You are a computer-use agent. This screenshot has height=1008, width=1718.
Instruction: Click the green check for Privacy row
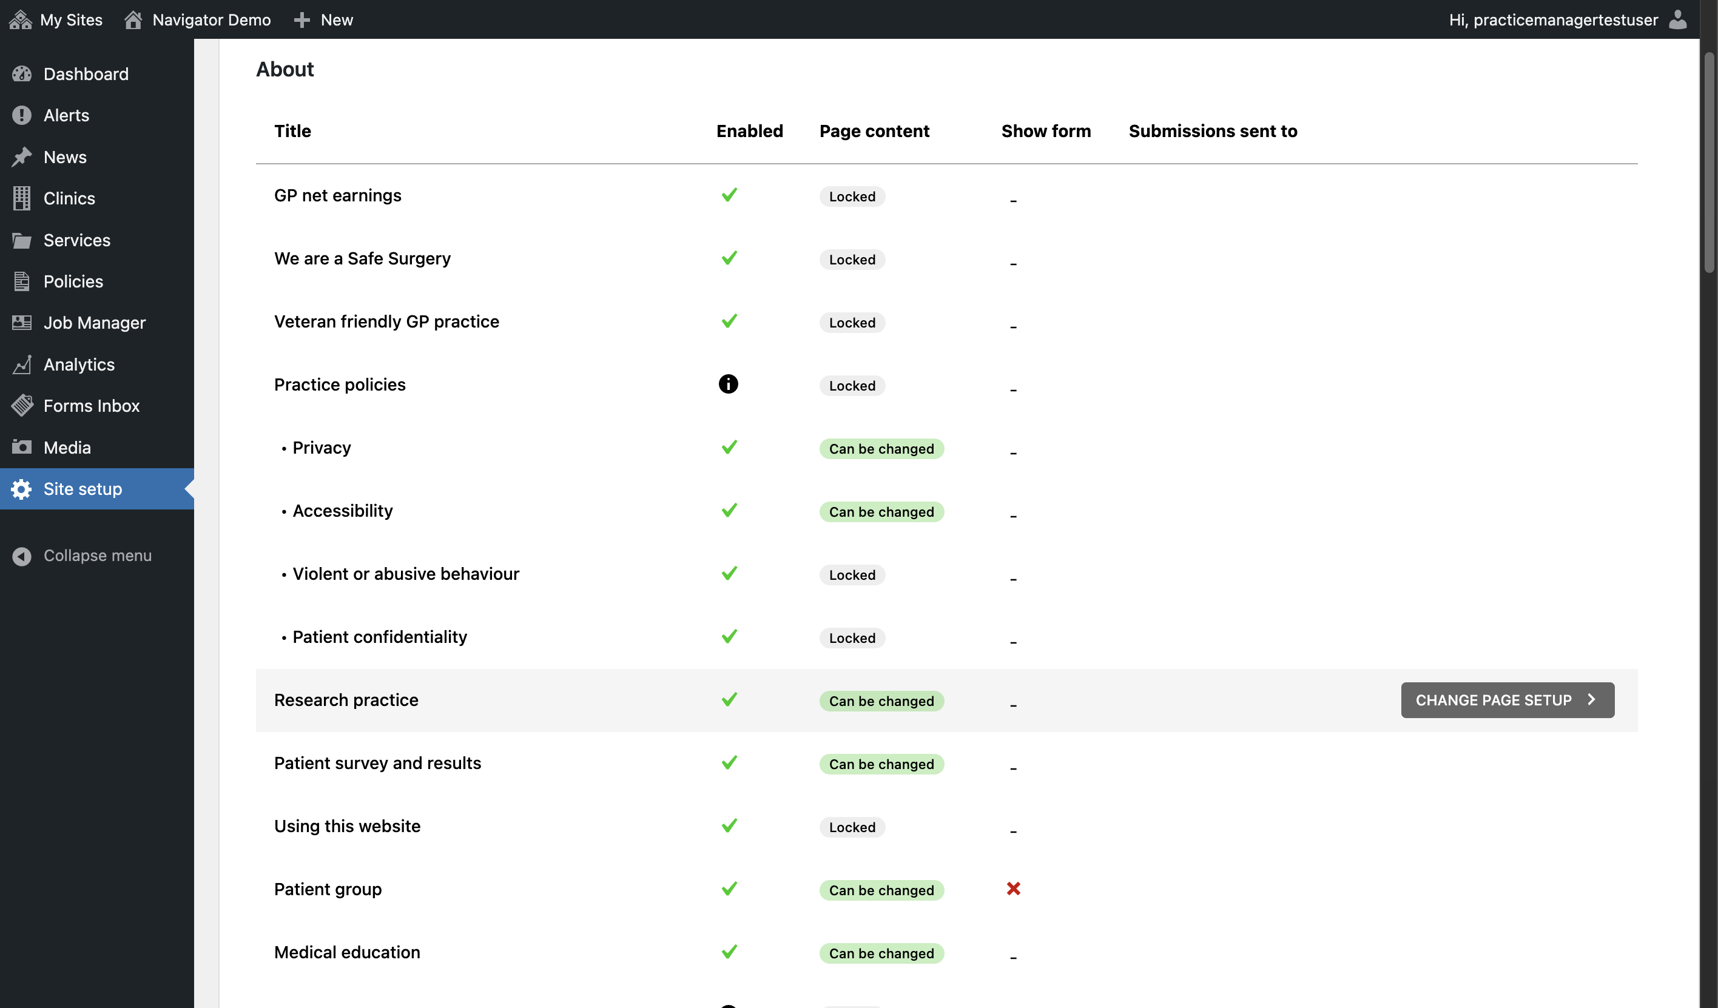point(729,447)
